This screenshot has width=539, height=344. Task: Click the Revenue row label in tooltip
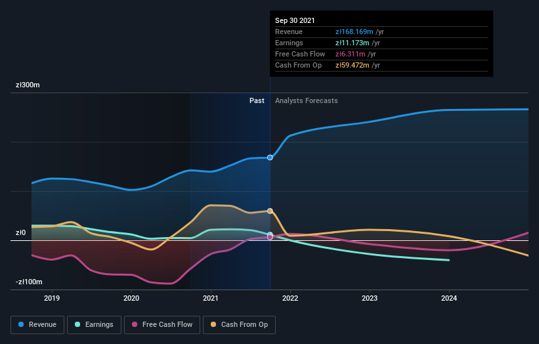pyautogui.click(x=289, y=32)
